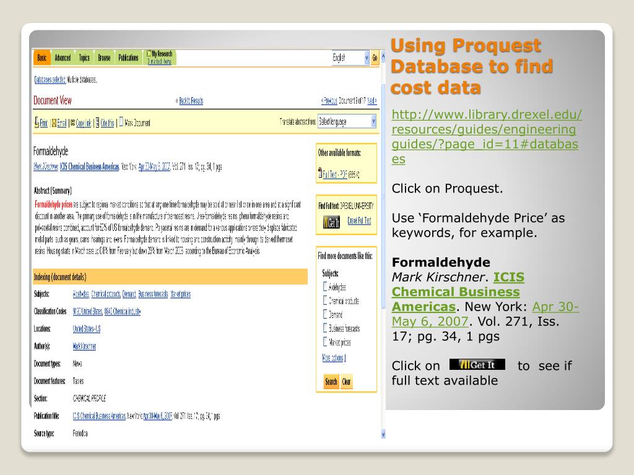The image size is (634, 475).
Task: Click the Copy link text
Action: 84,123
